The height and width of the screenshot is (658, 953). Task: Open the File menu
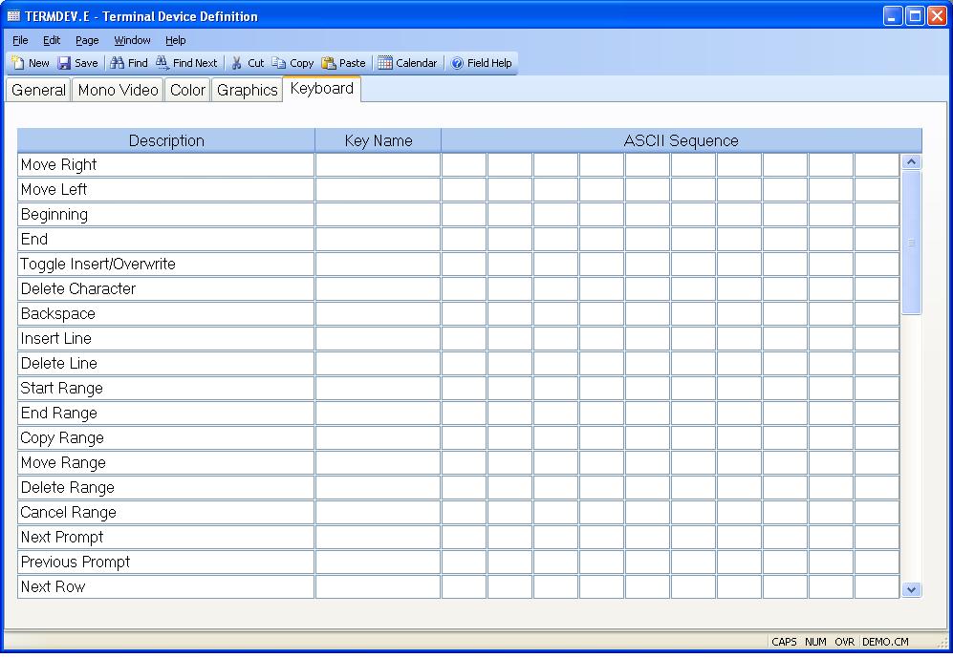point(20,40)
